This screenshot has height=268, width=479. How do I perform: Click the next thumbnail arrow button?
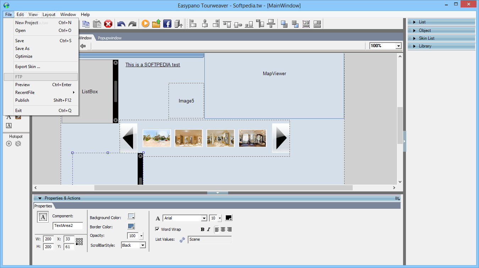click(x=281, y=138)
